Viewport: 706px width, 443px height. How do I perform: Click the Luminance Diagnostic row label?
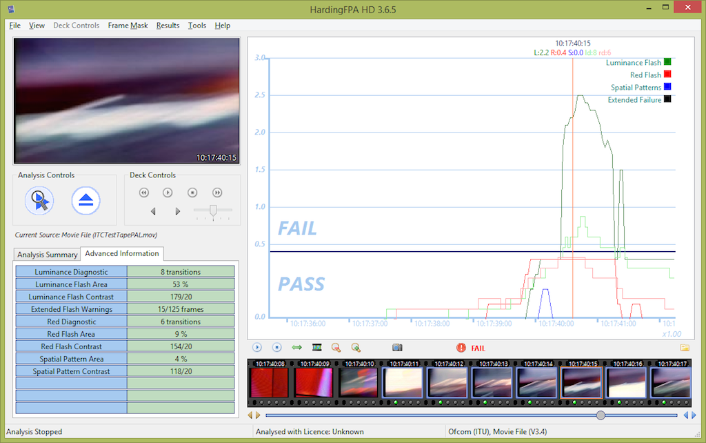(71, 272)
